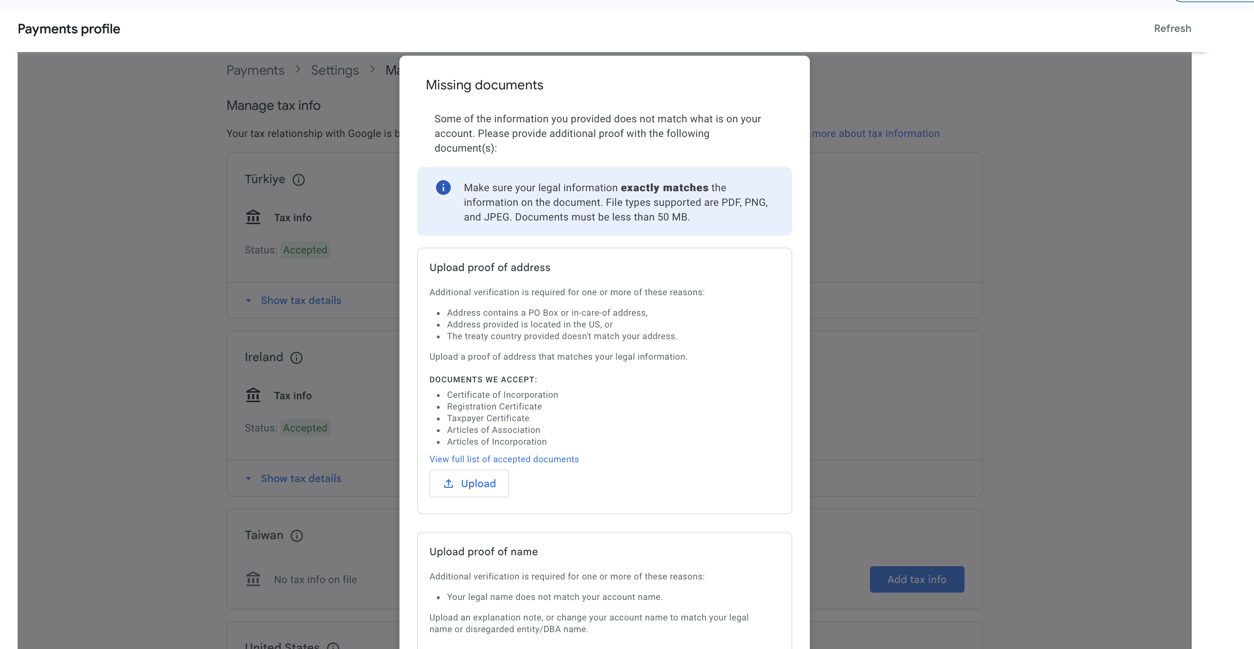1254x649 pixels.
Task: Click the Accepted status under Türkiye
Action: point(305,250)
